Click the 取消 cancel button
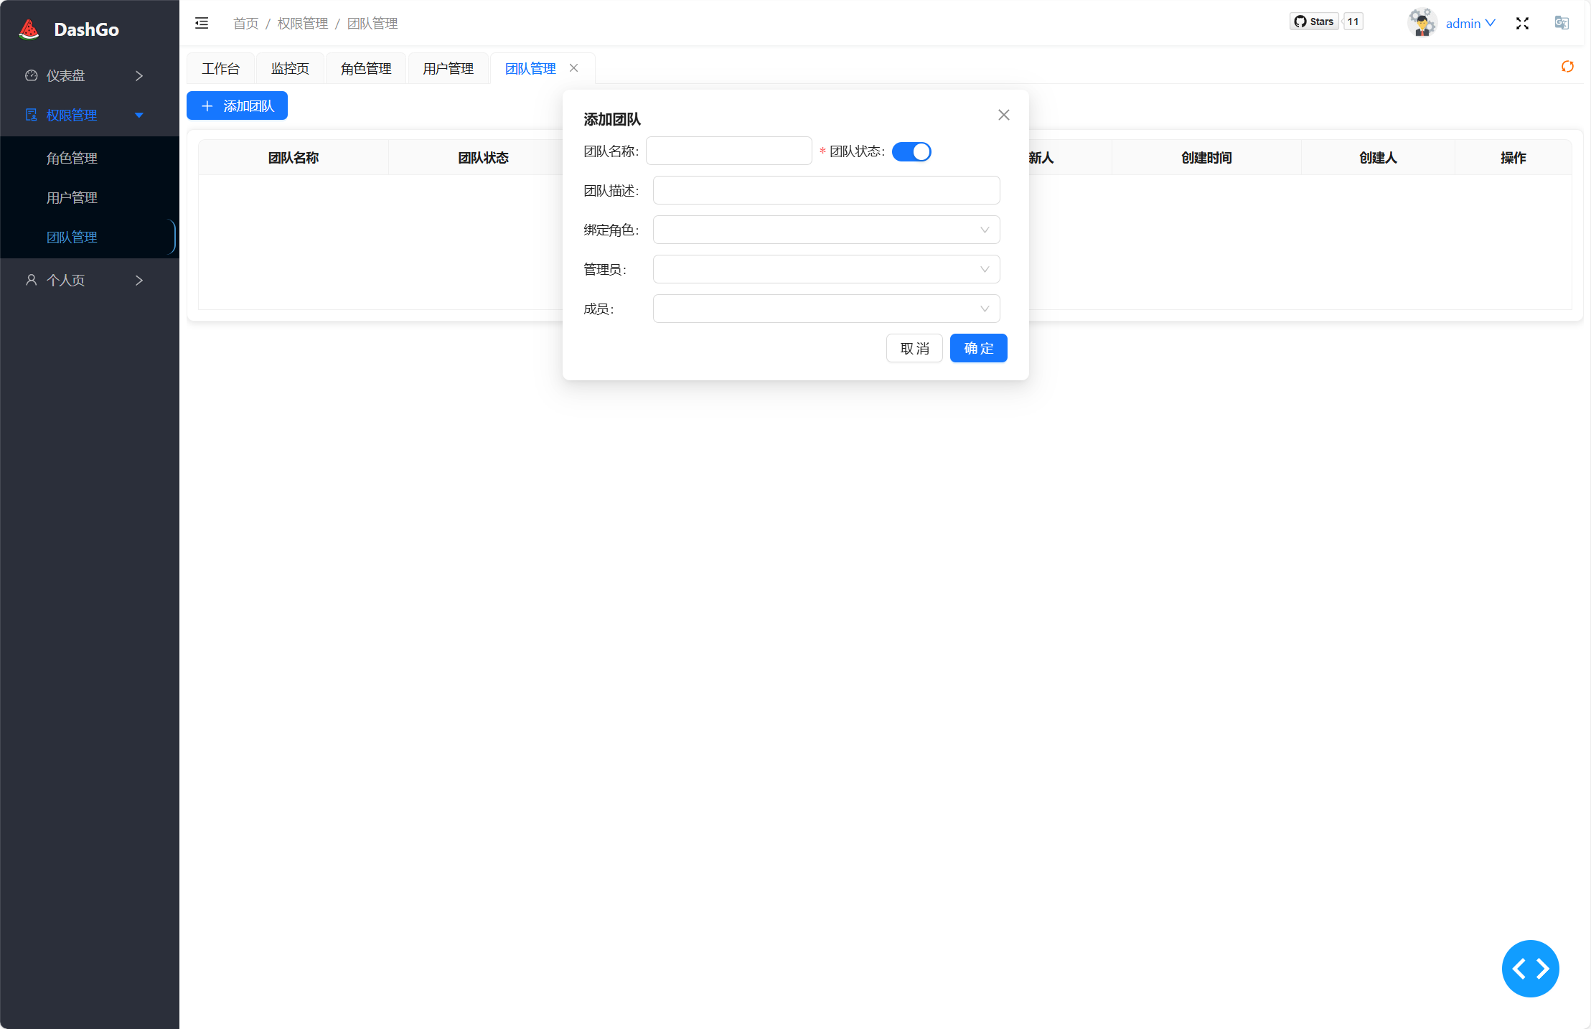The height and width of the screenshot is (1029, 1591). coord(914,348)
